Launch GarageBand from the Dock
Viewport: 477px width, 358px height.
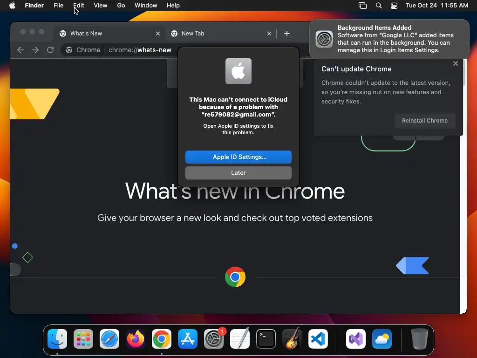click(292, 339)
